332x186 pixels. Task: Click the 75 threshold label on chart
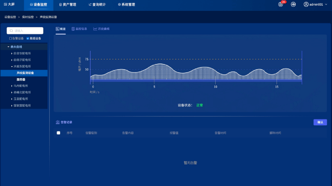(87, 59)
